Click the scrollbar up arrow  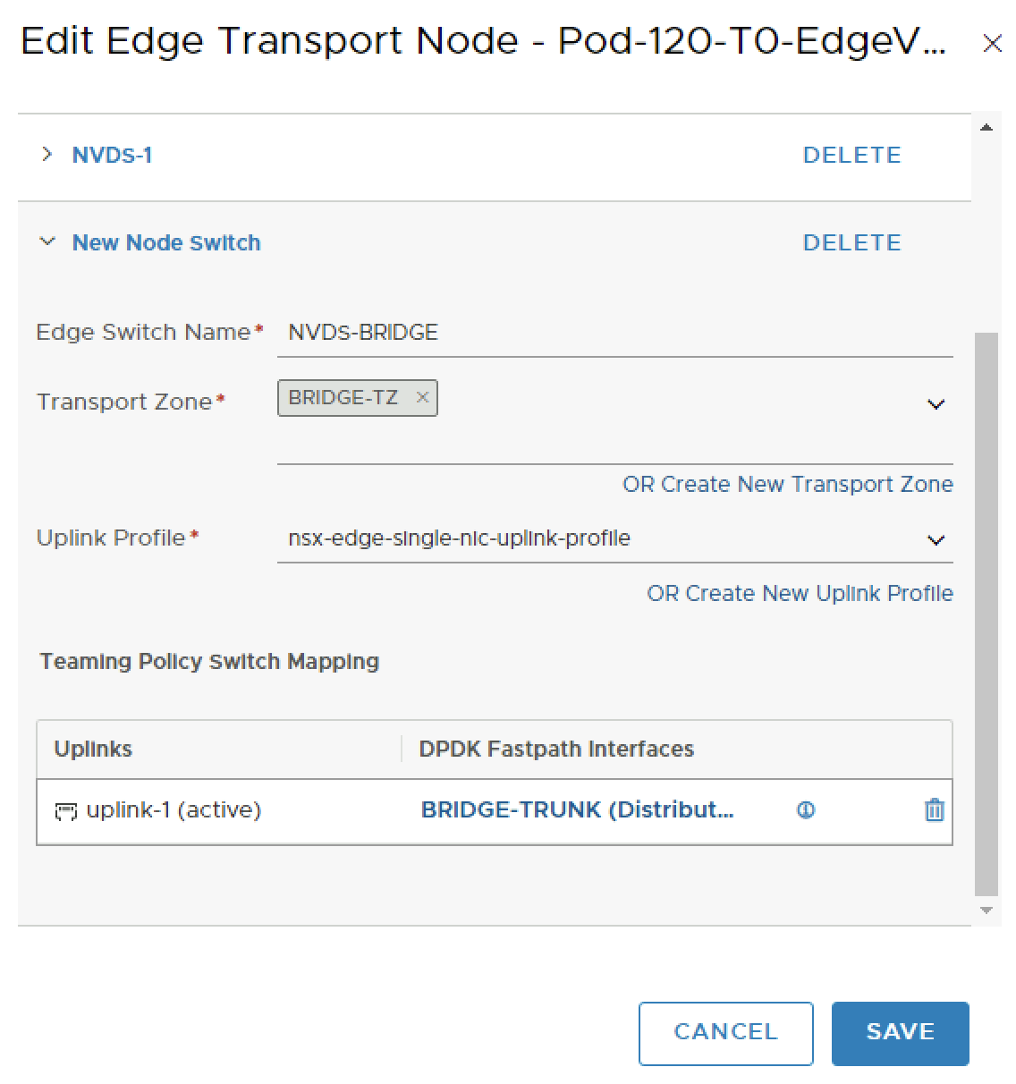pos(986,128)
